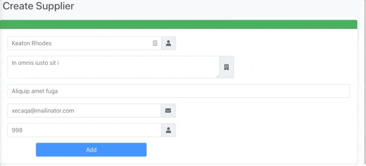Click the Create Supplier page heading
This screenshot has height=166, width=366.
click(38, 6)
